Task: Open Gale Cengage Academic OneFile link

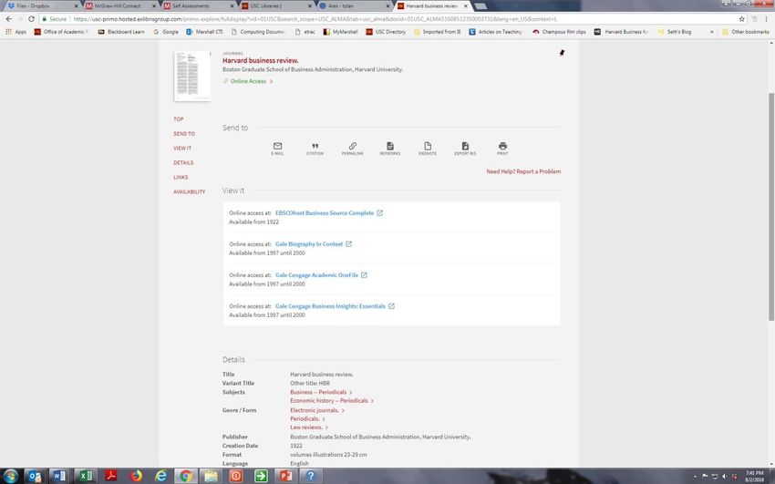Action: 316,275
